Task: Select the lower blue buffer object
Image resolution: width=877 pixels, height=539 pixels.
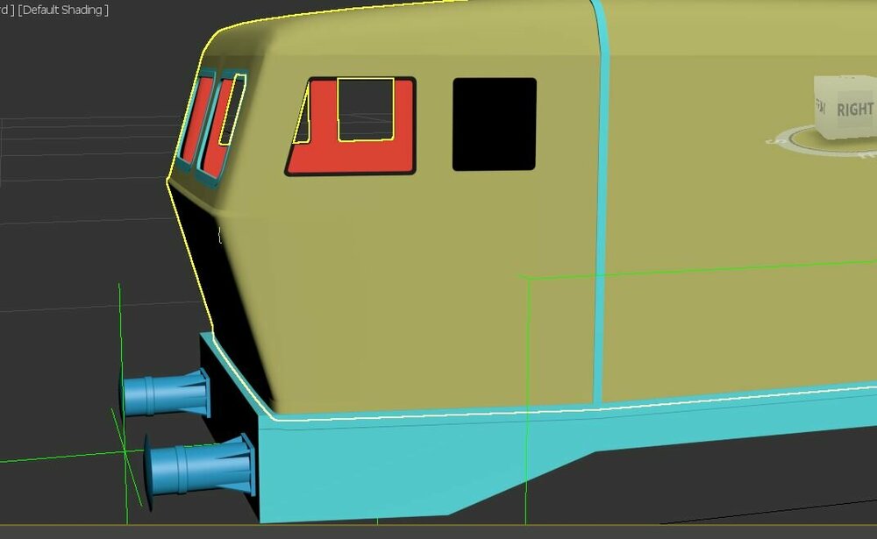Action: 200,471
